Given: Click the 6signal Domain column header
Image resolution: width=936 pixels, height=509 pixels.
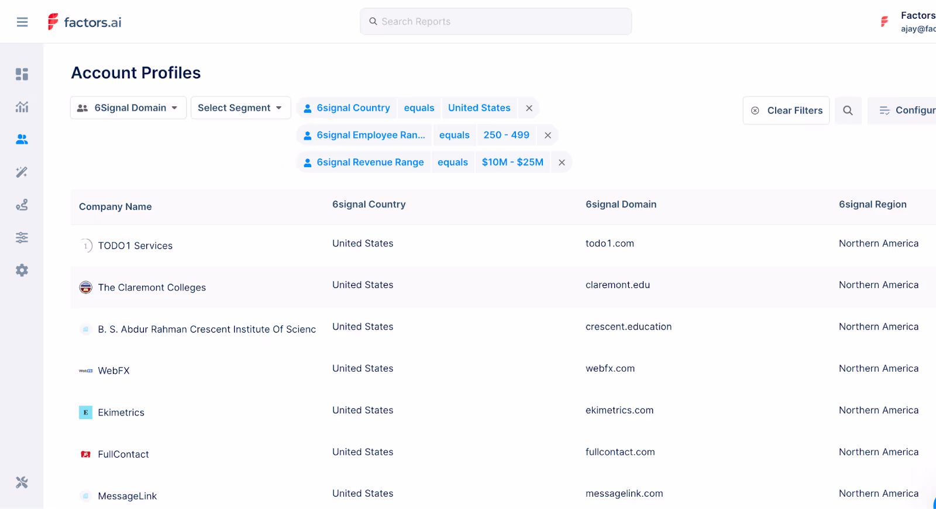Looking at the screenshot, I should click(621, 205).
